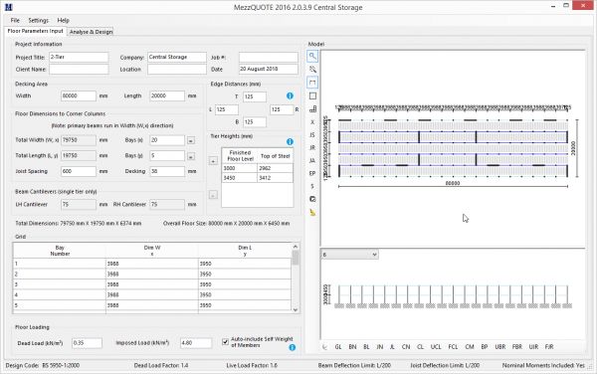Click the Tier Heights info icon
Image resolution: width=597 pixels, height=374 pixels.
pos(290,141)
